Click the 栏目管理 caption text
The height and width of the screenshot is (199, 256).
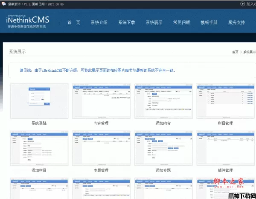225,123
